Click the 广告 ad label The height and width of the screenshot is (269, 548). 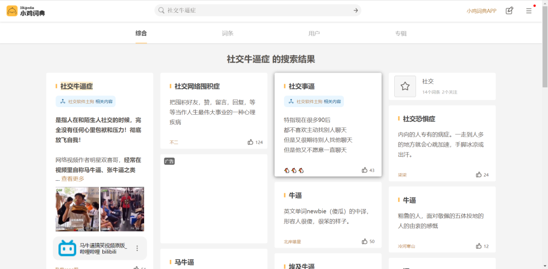click(169, 161)
